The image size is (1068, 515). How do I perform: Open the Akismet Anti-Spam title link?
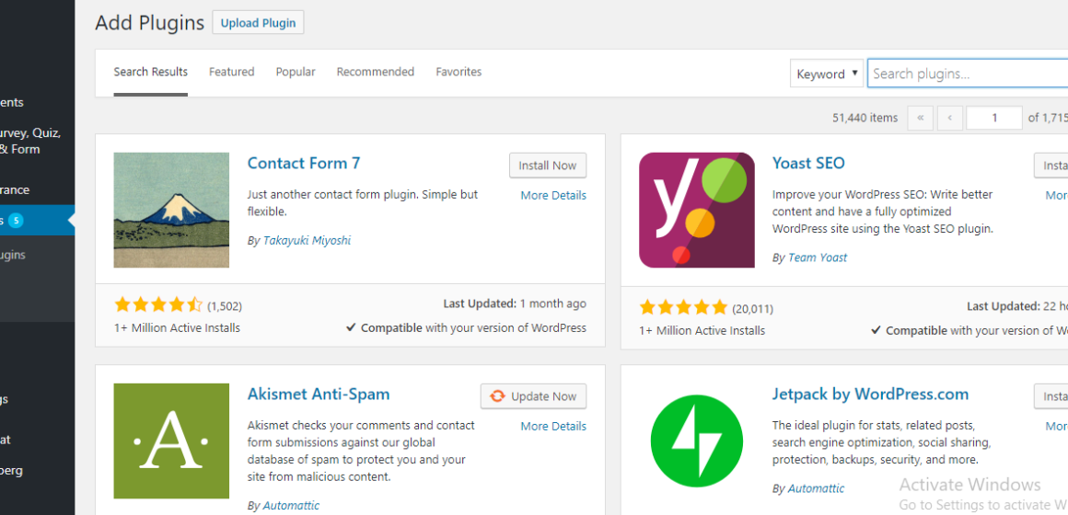click(x=319, y=394)
